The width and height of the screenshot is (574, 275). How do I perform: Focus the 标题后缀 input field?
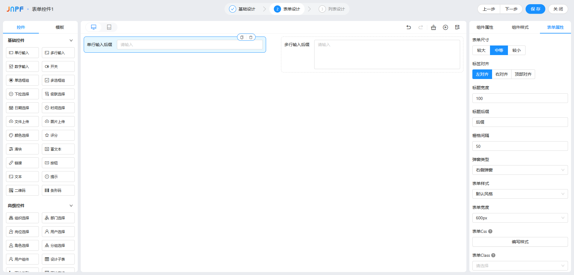coord(520,122)
